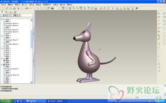Select the datum plane tool in right toolbar
This screenshot has height=103, width=166.
(x=159, y=17)
